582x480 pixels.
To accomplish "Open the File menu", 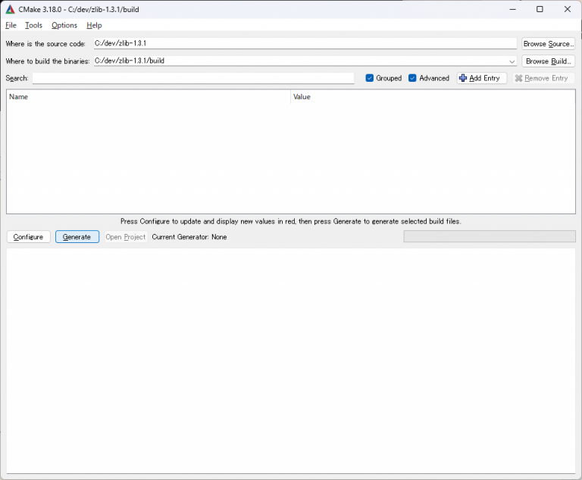I will coord(11,26).
